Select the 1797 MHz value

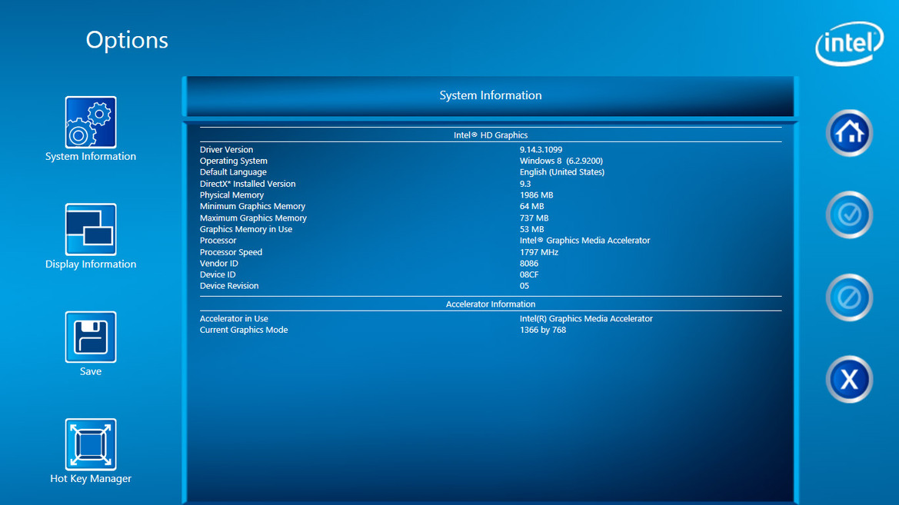pos(539,252)
